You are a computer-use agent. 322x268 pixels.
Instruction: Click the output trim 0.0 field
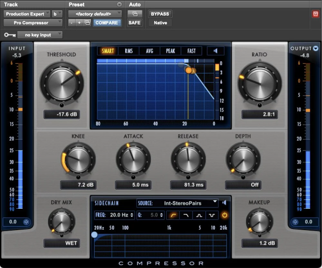tap(308, 222)
